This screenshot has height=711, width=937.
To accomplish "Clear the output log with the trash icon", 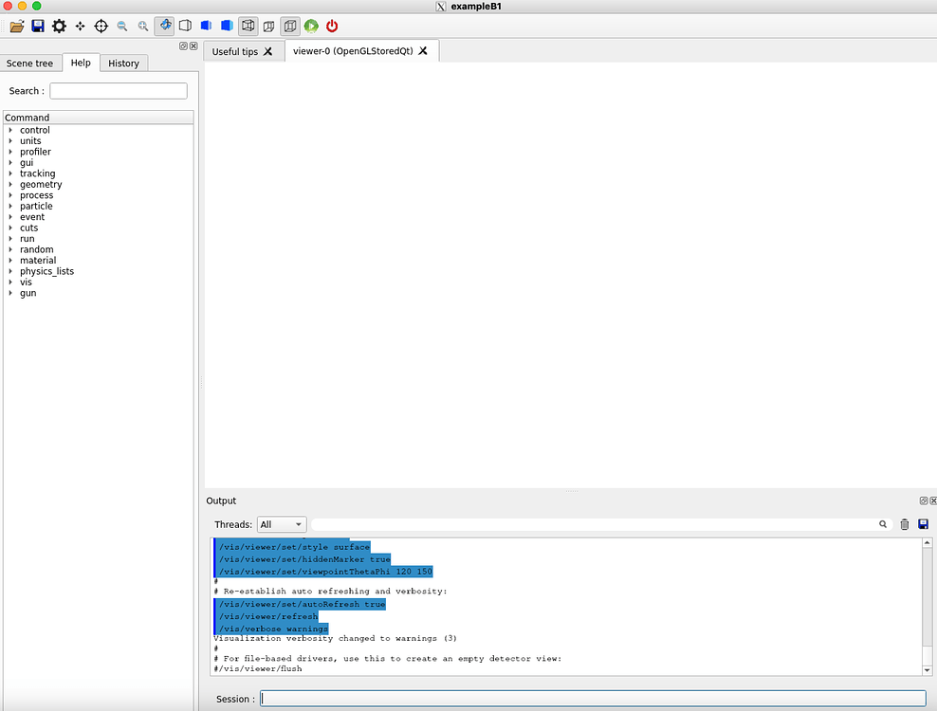I will pyautogui.click(x=904, y=523).
